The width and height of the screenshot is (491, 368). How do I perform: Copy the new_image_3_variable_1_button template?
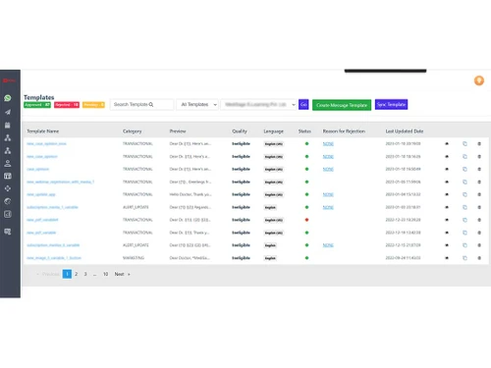(464, 258)
